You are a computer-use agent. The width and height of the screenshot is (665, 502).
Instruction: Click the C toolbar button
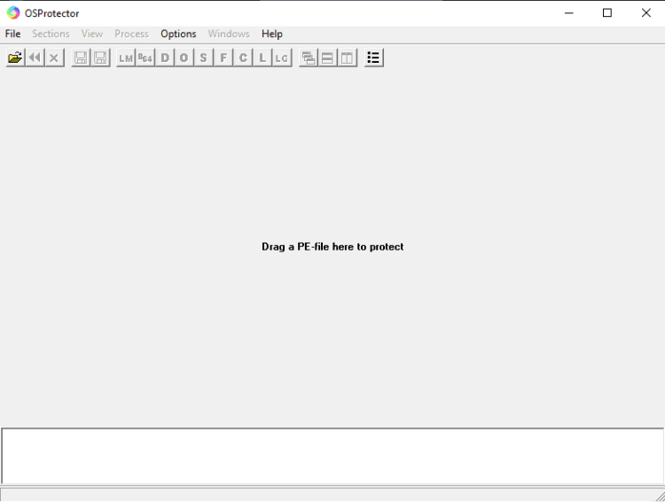click(x=243, y=58)
